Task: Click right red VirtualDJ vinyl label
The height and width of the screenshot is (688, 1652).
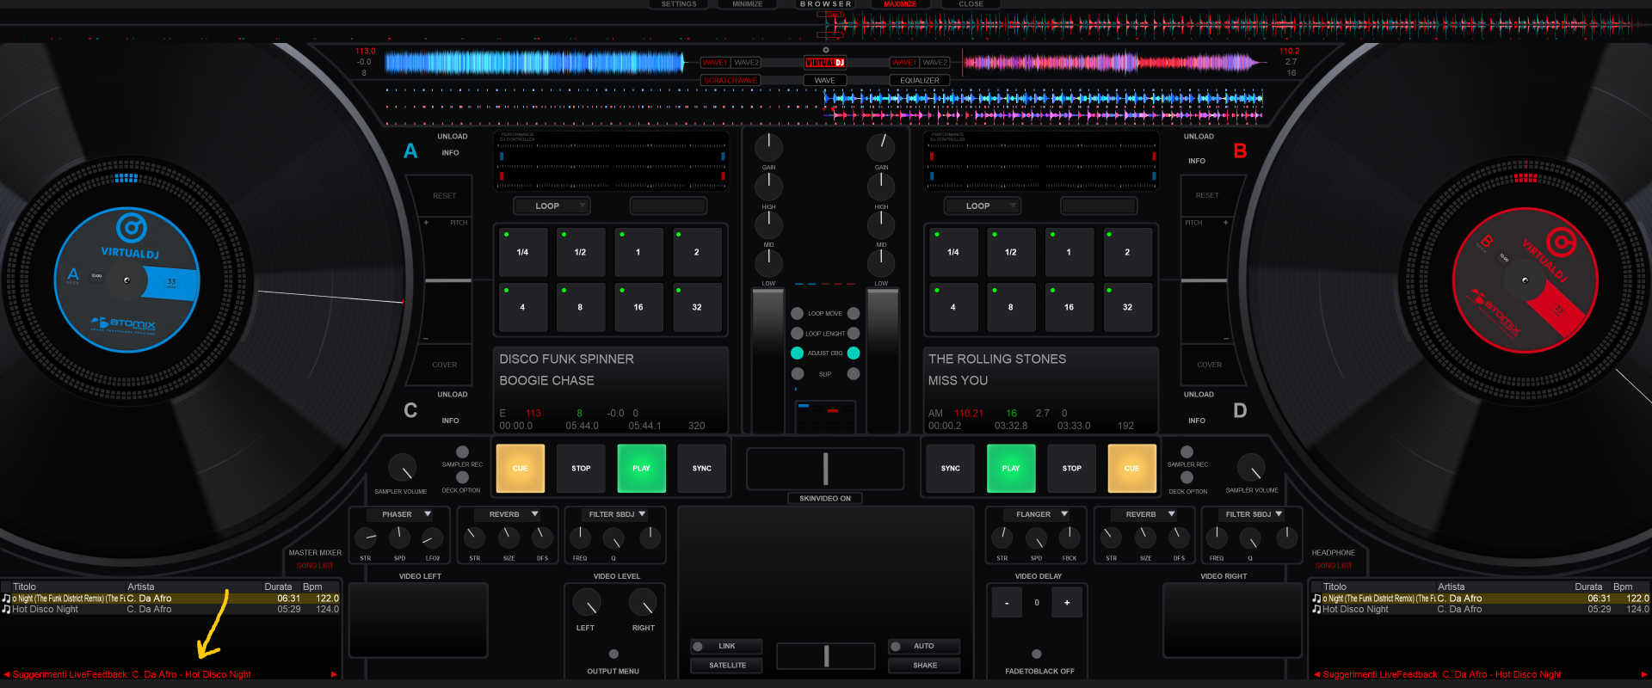Action: pyautogui.click(x=1525, y=279)
